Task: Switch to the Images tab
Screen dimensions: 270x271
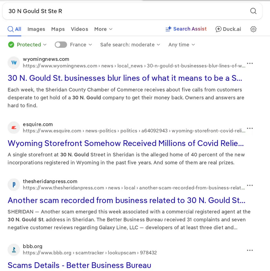Action: [36, 29]
